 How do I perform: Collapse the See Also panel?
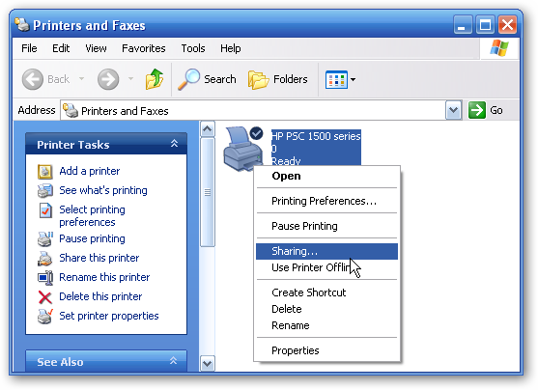click(x=174, y=361)
